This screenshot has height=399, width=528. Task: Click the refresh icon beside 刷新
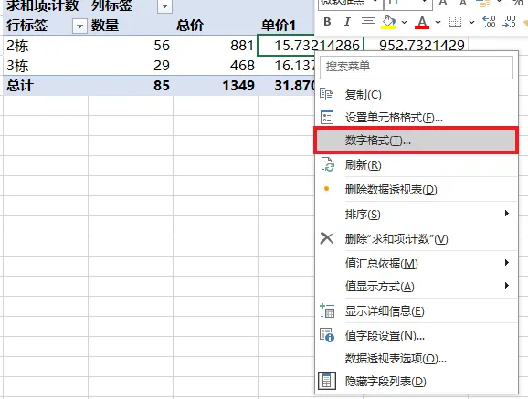[328, 164]
